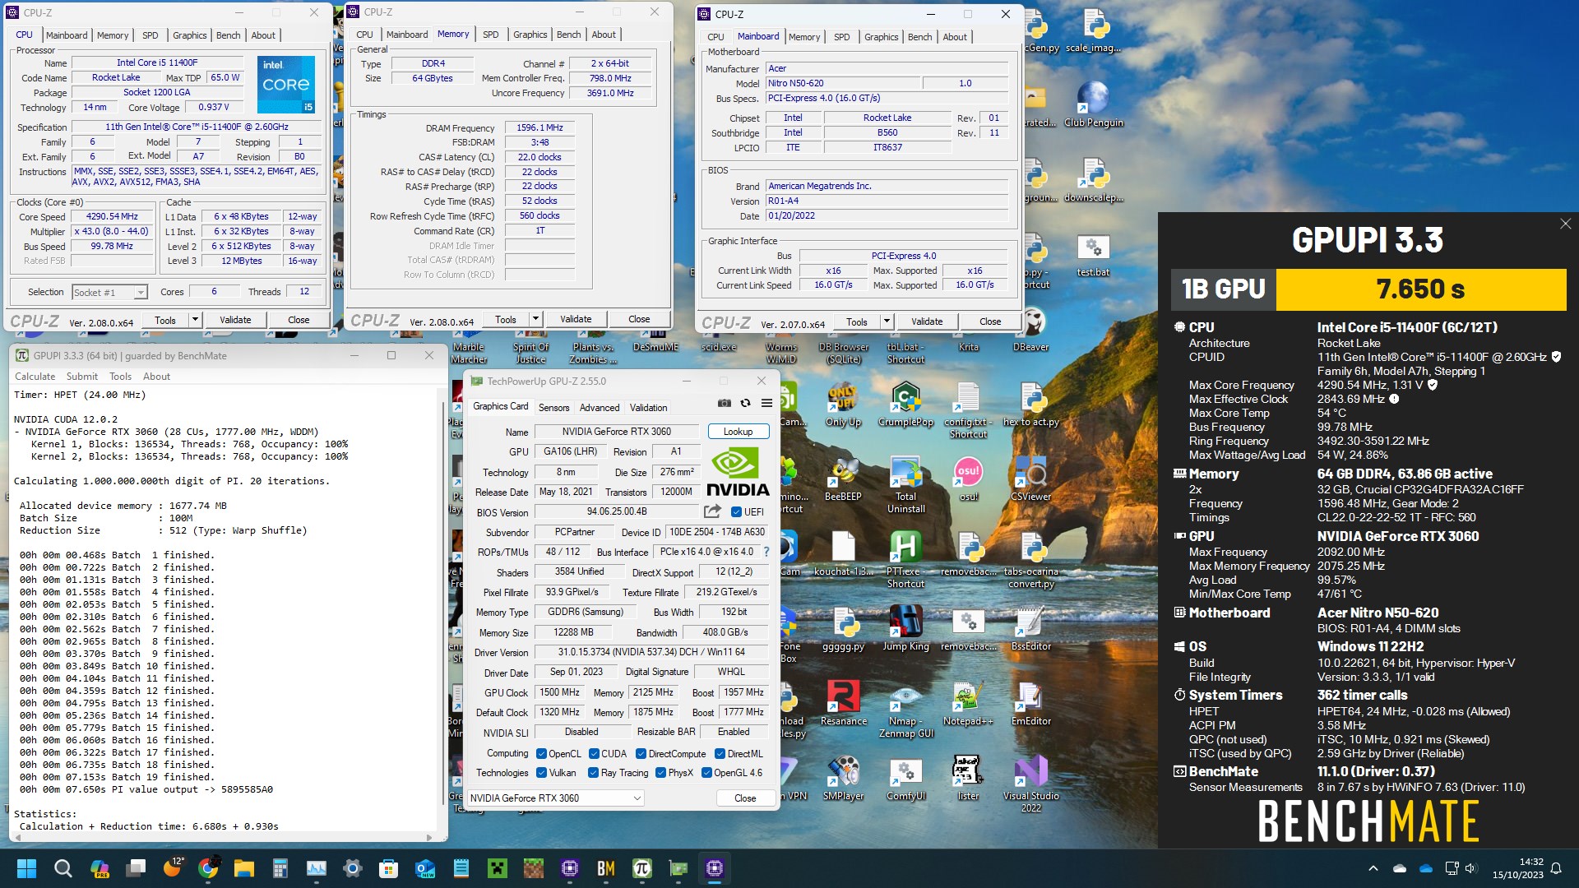Open the GPU-Z hamburger menu

coord(766,403)
